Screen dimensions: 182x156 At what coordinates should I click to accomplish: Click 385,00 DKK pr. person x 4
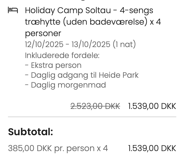(58, 148)
